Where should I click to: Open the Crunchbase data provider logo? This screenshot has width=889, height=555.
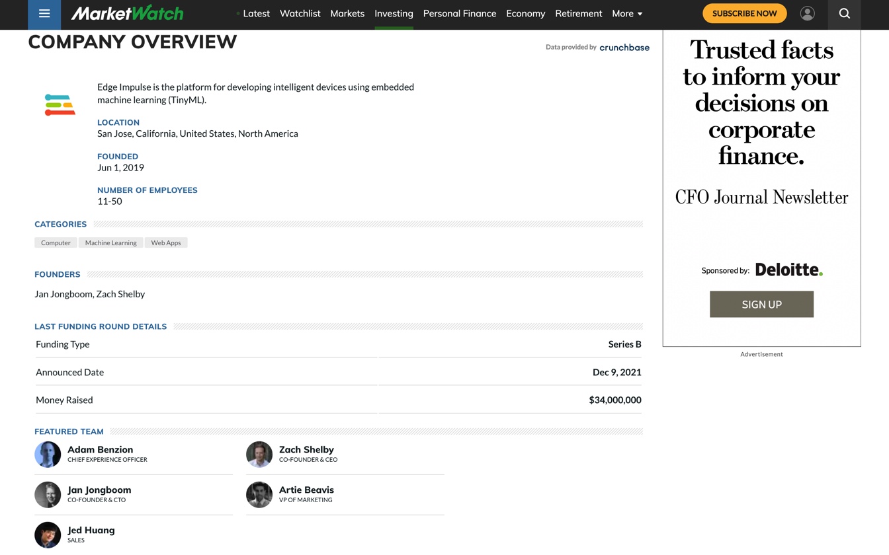pos(624,48)
